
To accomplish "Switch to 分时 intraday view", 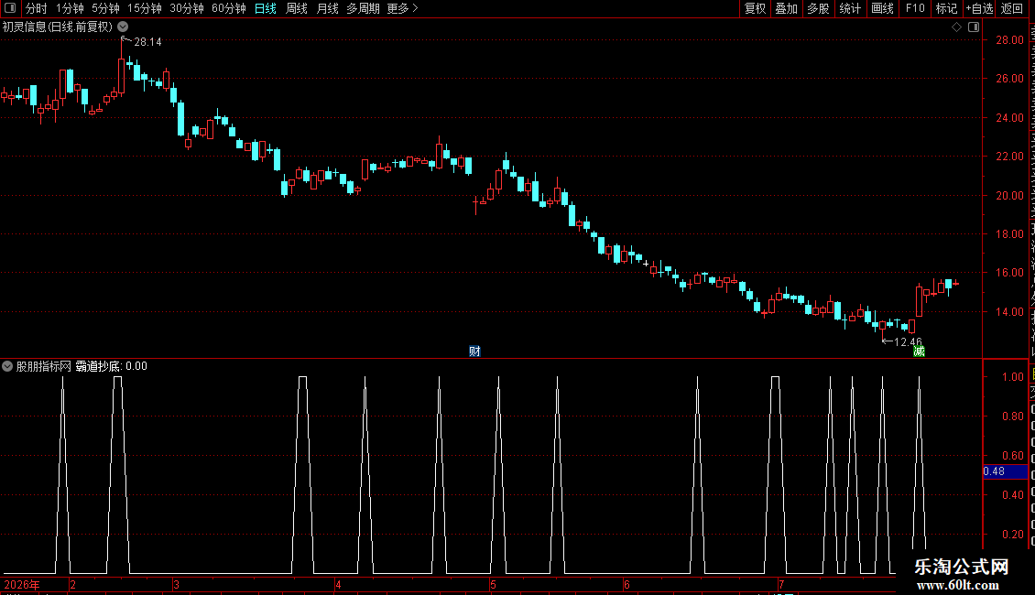I will coord(37,8).
